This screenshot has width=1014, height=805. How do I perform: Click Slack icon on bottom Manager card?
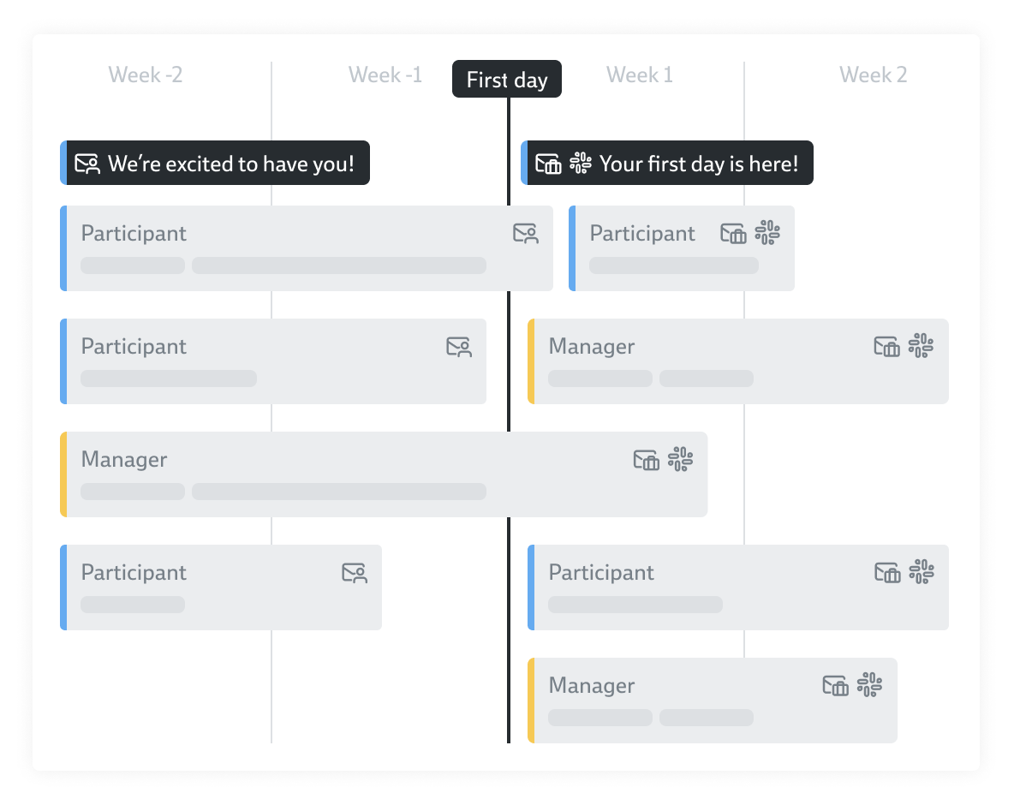point(869,685)
